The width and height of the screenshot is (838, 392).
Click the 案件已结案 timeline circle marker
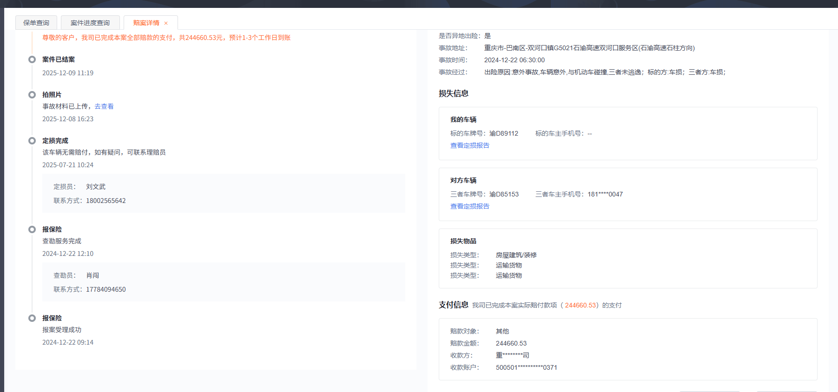32,59
